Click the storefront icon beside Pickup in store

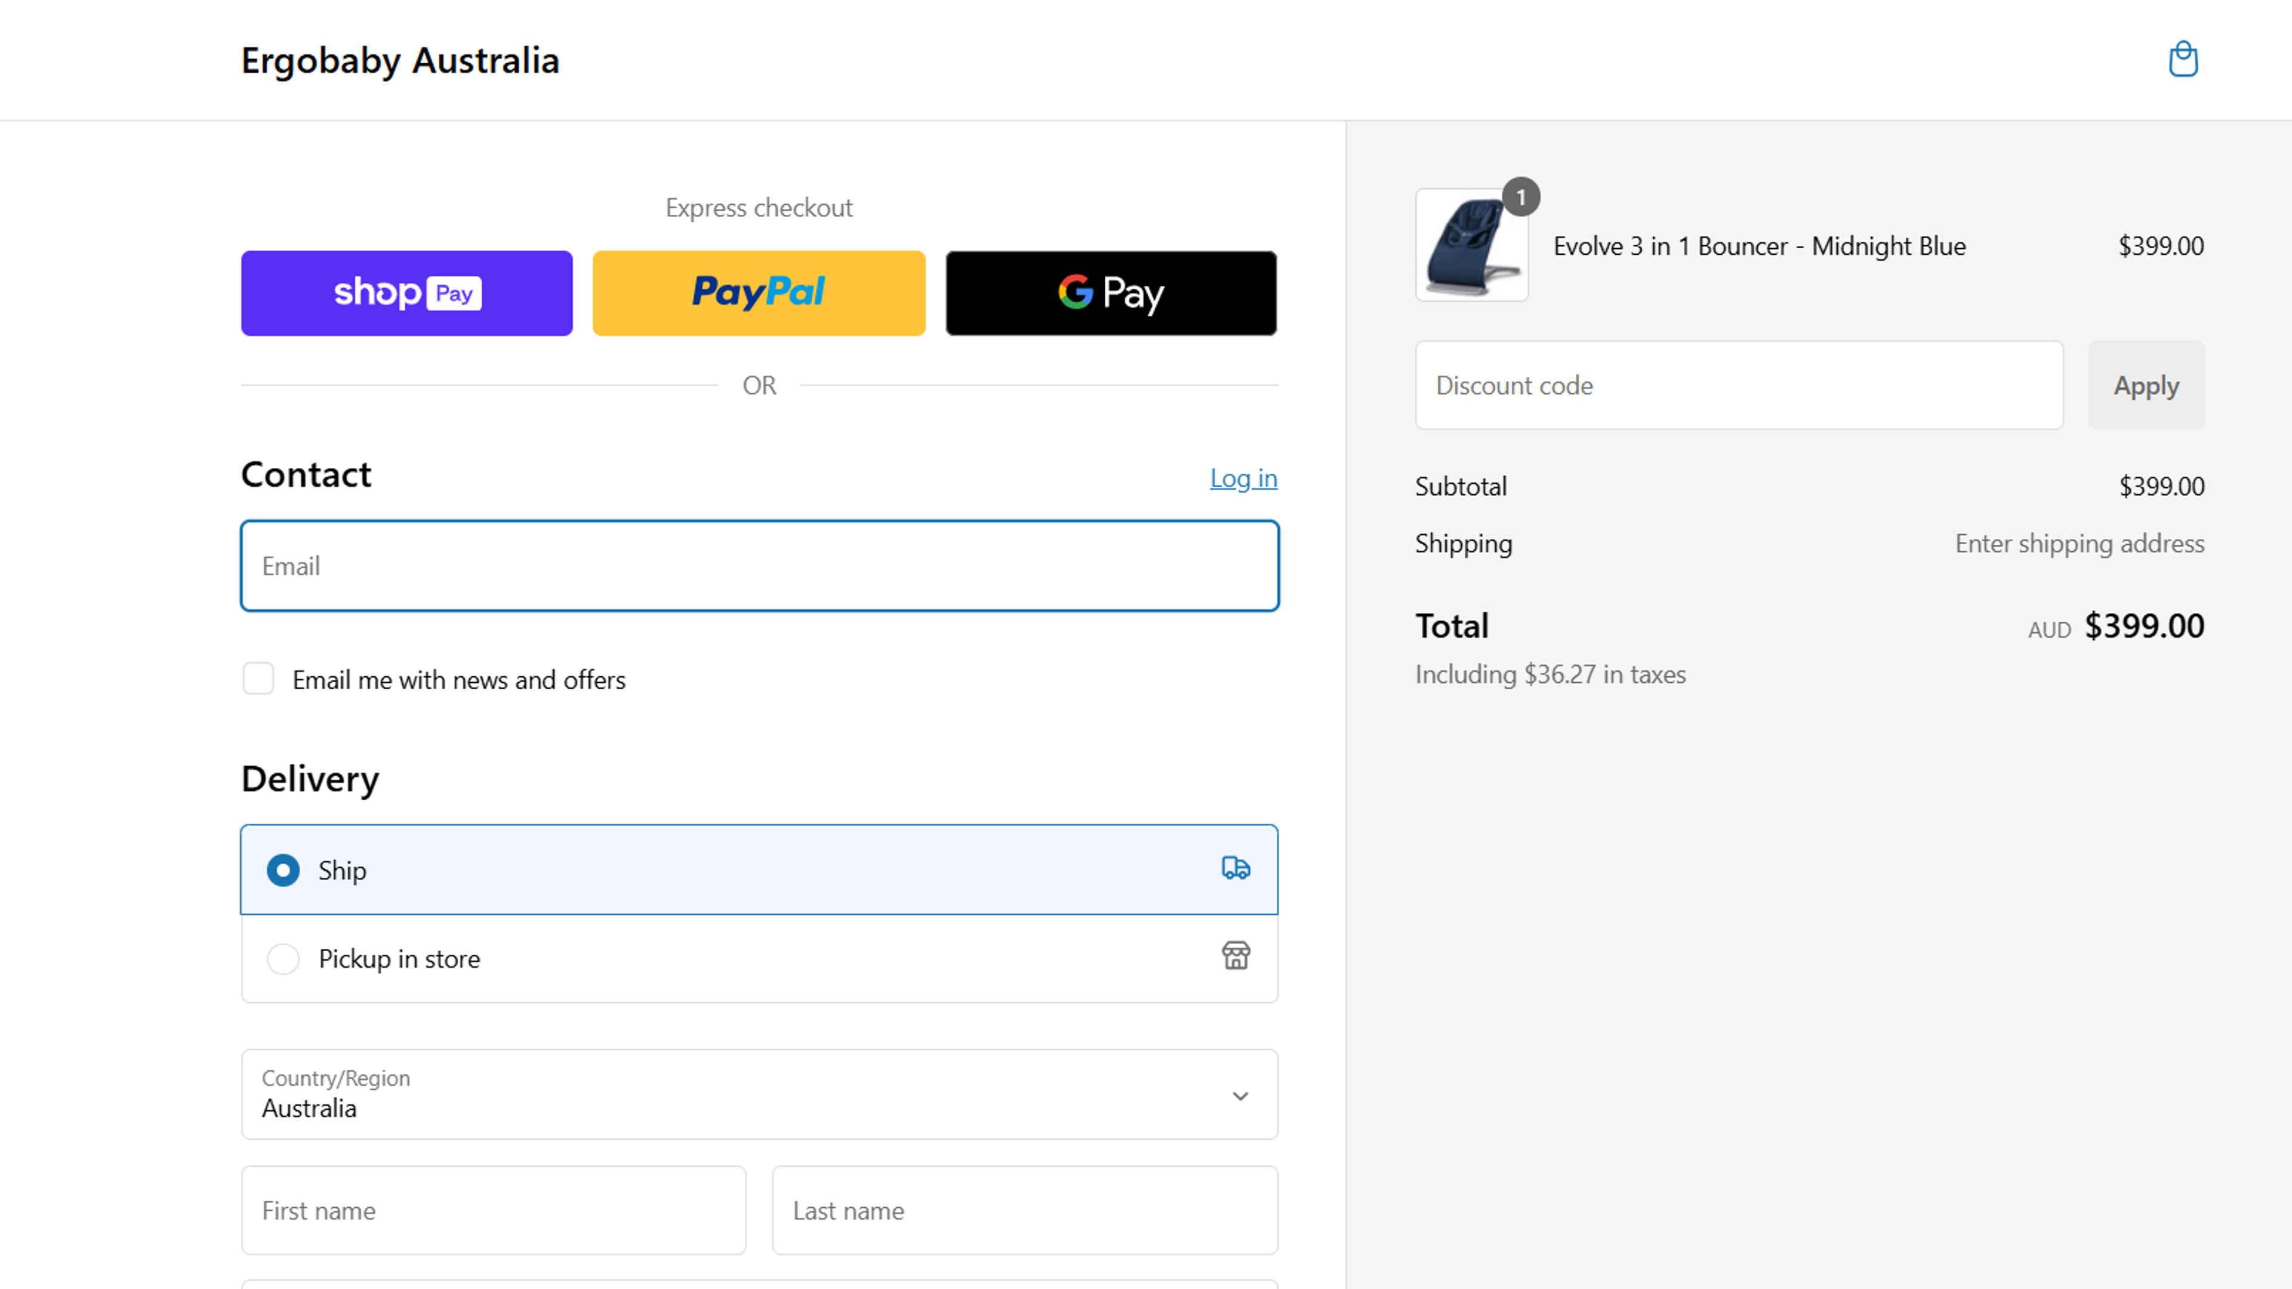[x=1235, y=956]
